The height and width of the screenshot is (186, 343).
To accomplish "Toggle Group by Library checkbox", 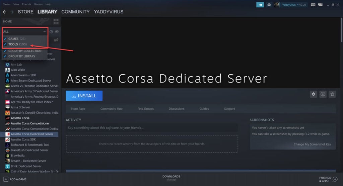I will point(5,56).
